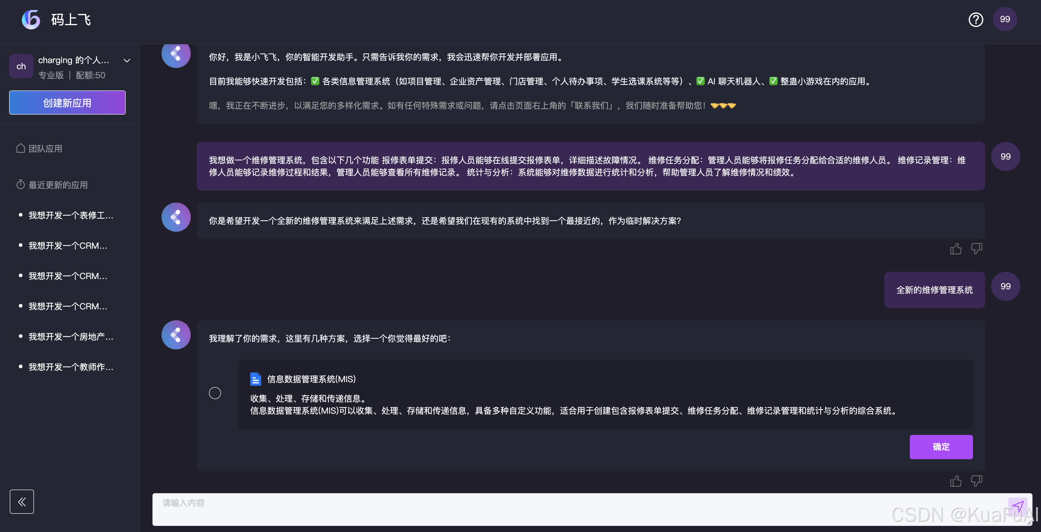Image resolution: width=1041 pixels, height=532 pixels.
Task: Thumbs down the new-system question reply
Action: [976, 249]
